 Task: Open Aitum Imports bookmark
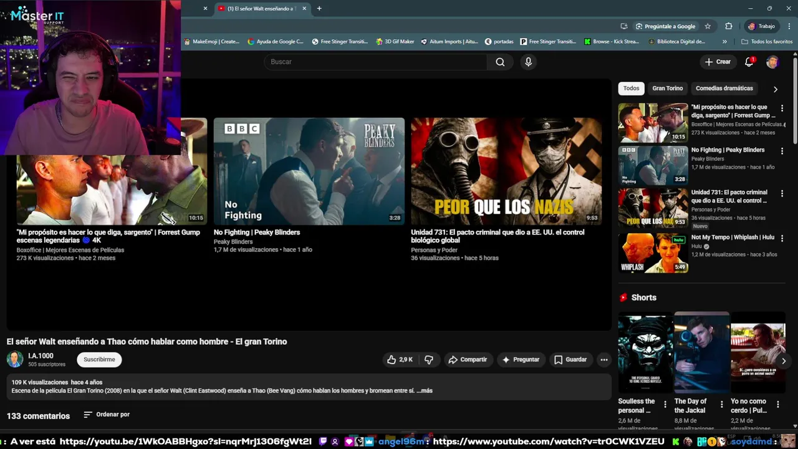coord(449,42)
